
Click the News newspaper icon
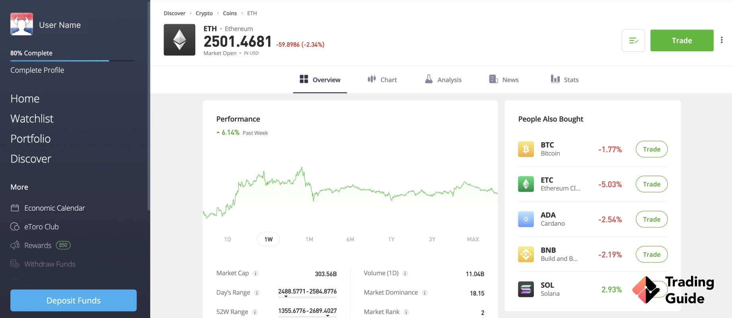click(493, 79)
